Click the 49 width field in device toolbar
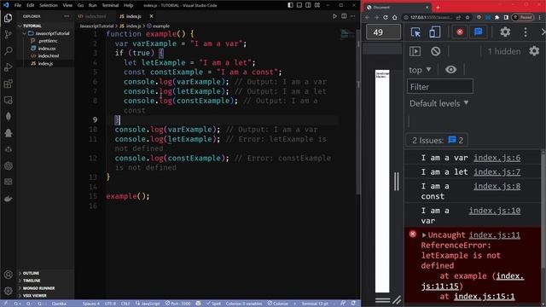The height and width of the screenshot is (307, 546). (x=383, y=32)
